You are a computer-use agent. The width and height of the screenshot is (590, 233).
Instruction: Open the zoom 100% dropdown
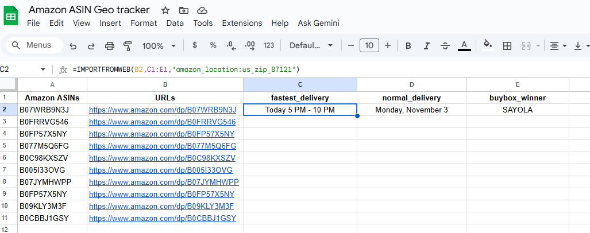(159, 46)
